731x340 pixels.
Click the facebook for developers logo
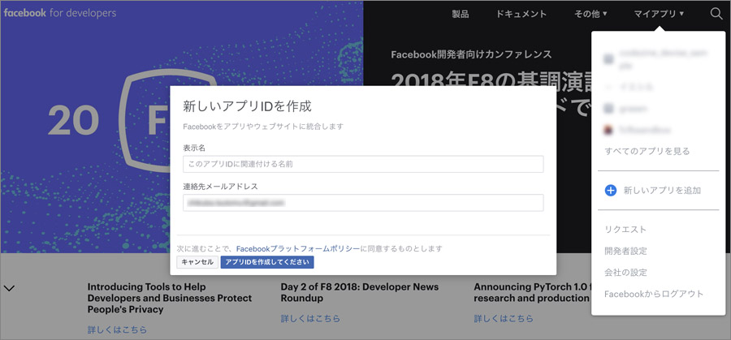(x=59, y=13)
